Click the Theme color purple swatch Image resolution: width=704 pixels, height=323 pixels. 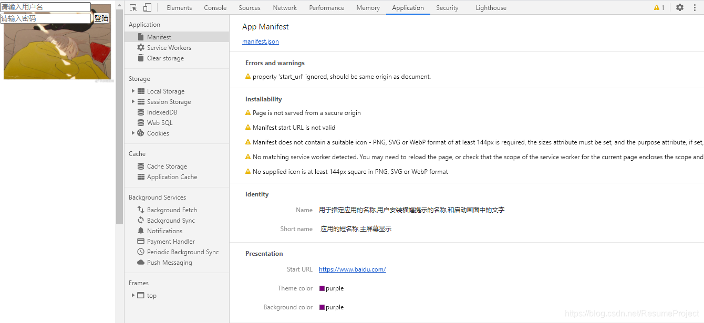(323, 288)
